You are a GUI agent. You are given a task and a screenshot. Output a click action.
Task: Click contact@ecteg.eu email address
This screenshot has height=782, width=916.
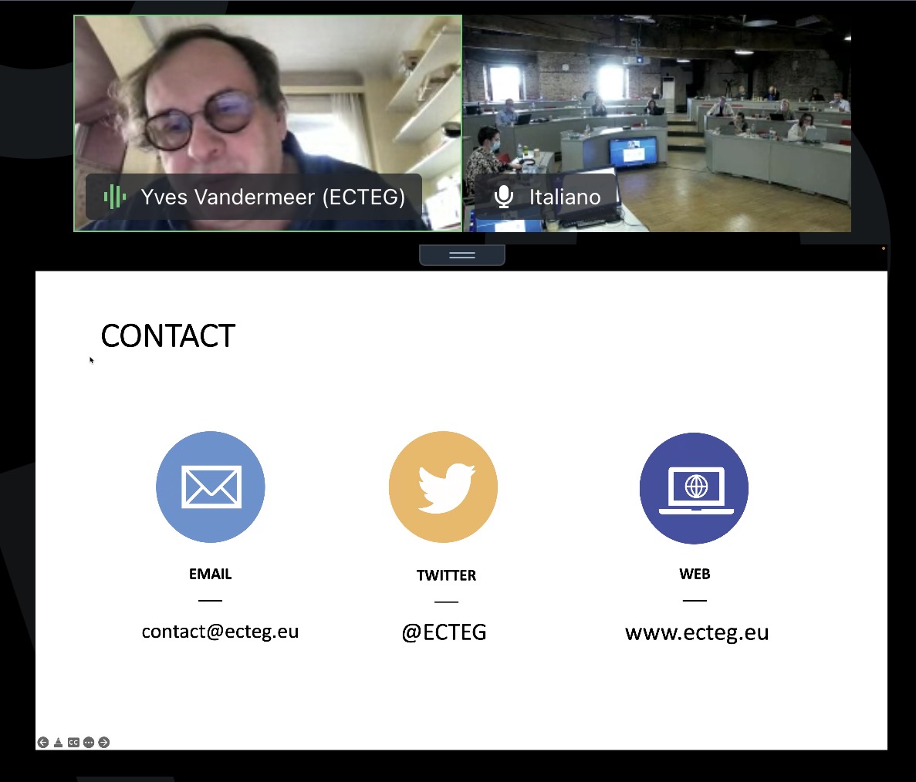click(220, 632)
